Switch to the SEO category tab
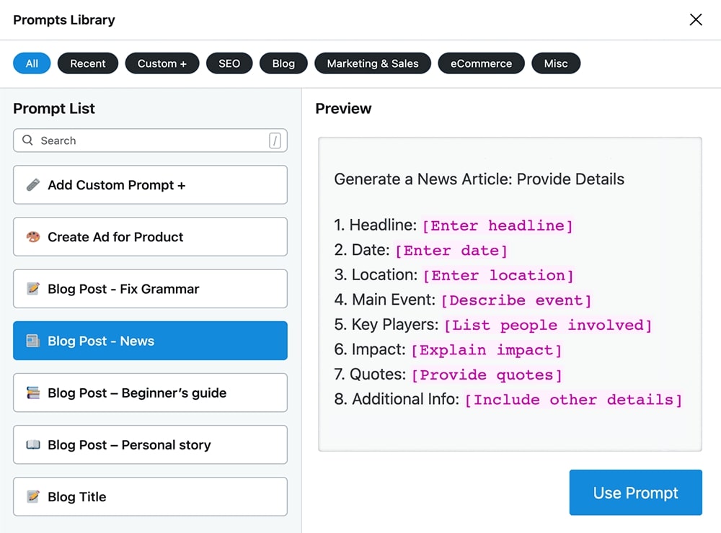Screen dimensions: 721x533 click(229, 63)
